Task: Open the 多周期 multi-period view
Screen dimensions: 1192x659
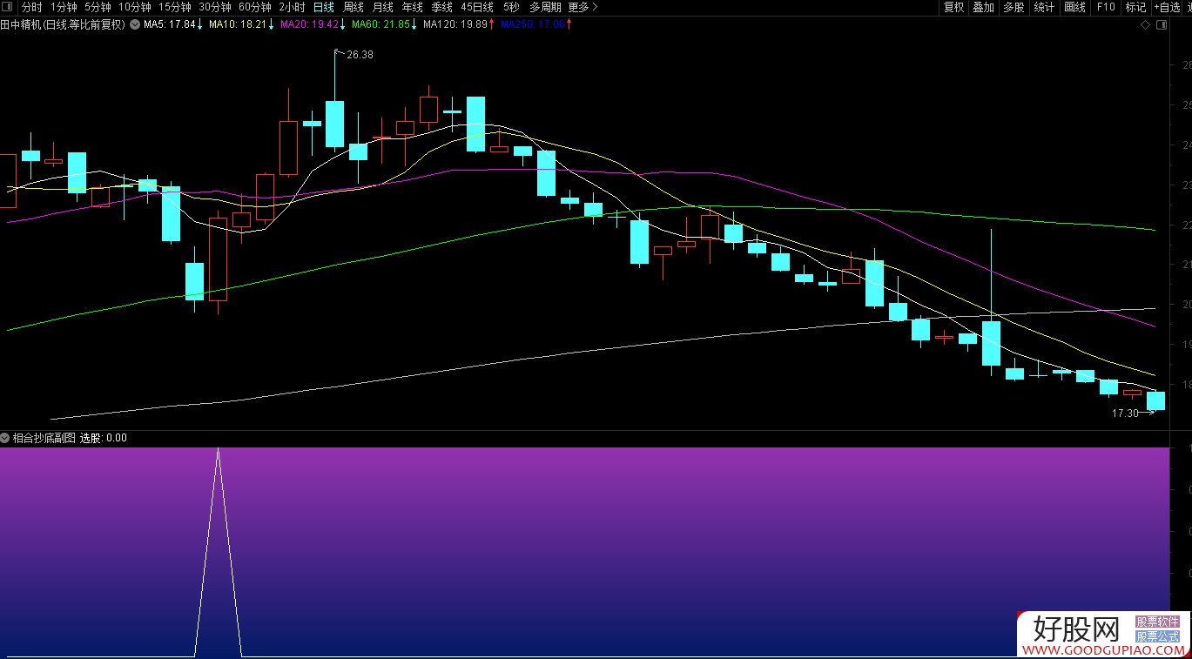Action: tap(545, 7)
